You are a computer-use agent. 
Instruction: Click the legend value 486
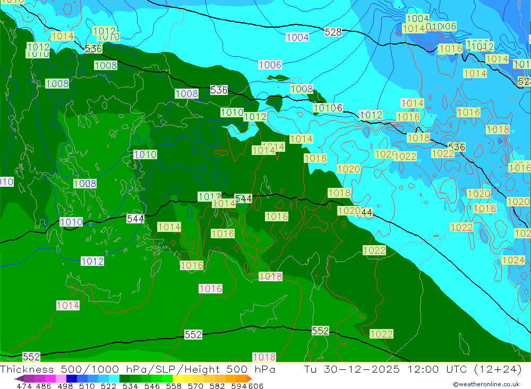point(44,386)
